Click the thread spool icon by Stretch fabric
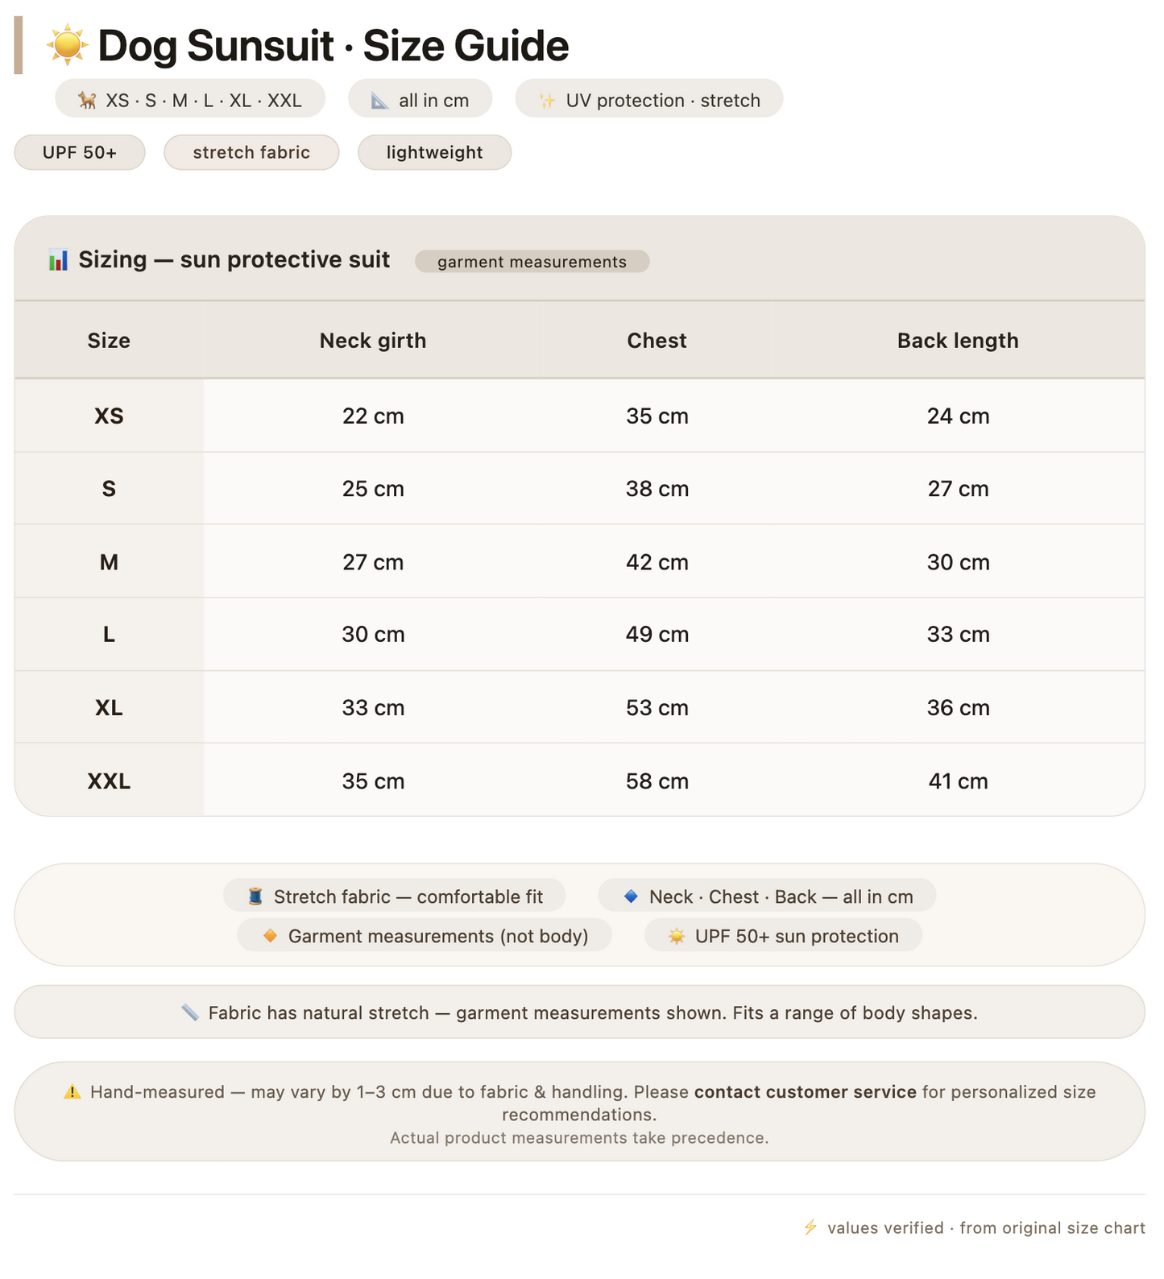Screen dimensions: 1164x1279 click(x=255, y=896)
